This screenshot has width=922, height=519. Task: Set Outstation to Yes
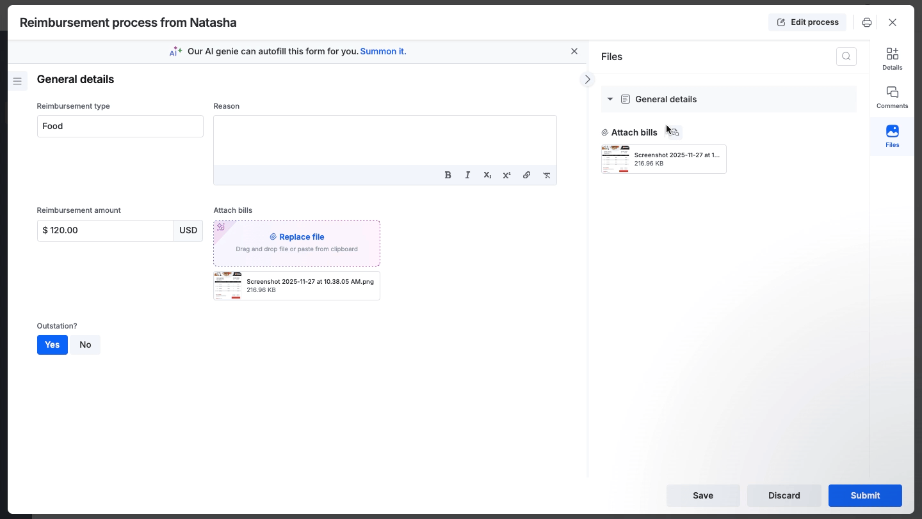click(52, 345)
